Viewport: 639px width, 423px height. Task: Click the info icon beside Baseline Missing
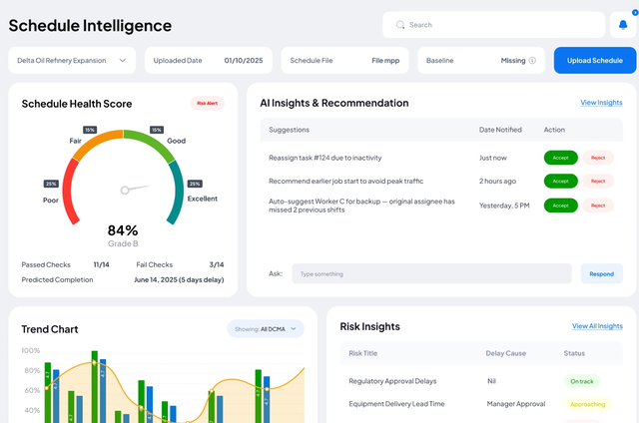[532, 60]
